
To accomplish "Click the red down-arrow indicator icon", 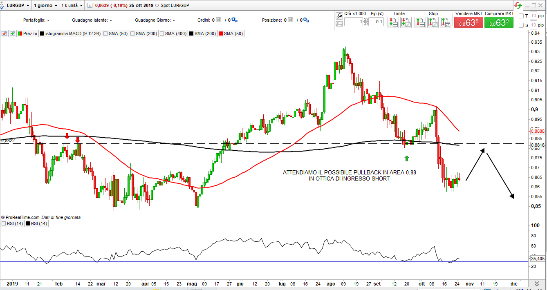I will point(4,33).
